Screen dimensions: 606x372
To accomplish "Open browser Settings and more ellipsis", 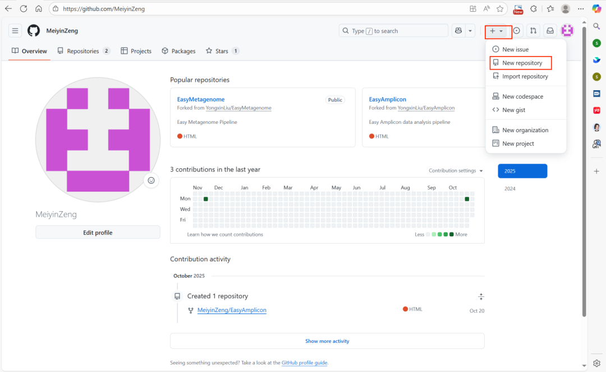I will (581, 8).
